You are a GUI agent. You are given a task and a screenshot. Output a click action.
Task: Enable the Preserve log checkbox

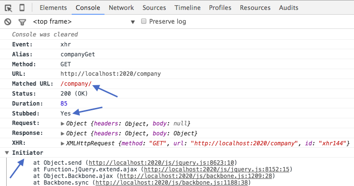point(144,21)
